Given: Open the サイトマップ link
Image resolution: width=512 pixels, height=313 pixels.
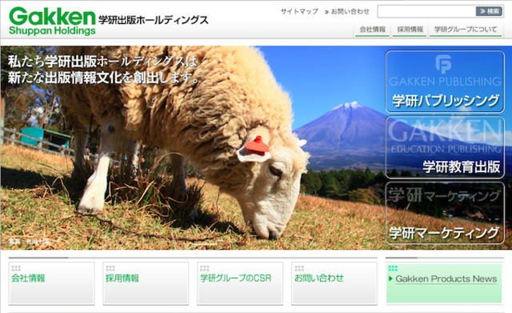Looking at the screenshot, I should (x=299, y=11).
